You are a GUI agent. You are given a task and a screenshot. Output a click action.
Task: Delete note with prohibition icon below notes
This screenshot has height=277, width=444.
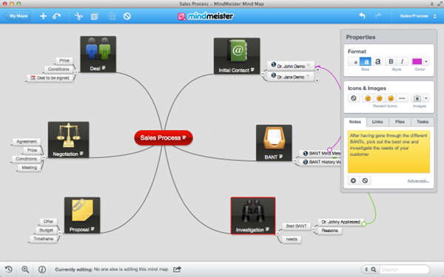(x=365, y=180)
